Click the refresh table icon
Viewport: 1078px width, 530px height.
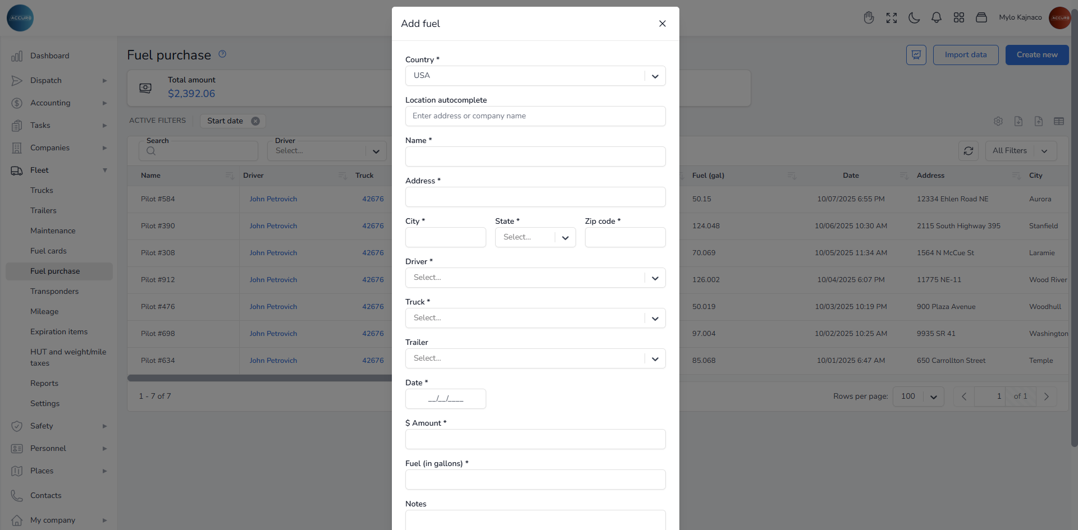tap(968, 151)
